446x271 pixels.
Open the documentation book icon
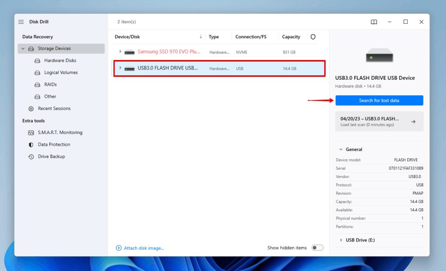(x=374, y=21)
